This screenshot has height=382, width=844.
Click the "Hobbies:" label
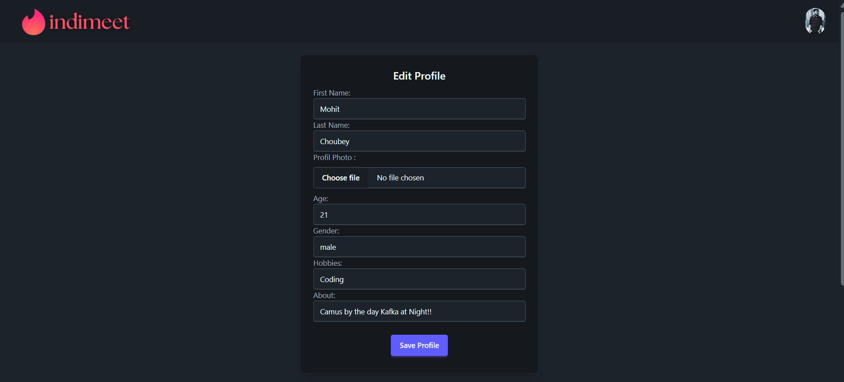(328, 263)
